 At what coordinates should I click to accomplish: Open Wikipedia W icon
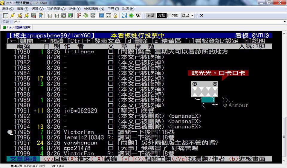click(138, 15)
